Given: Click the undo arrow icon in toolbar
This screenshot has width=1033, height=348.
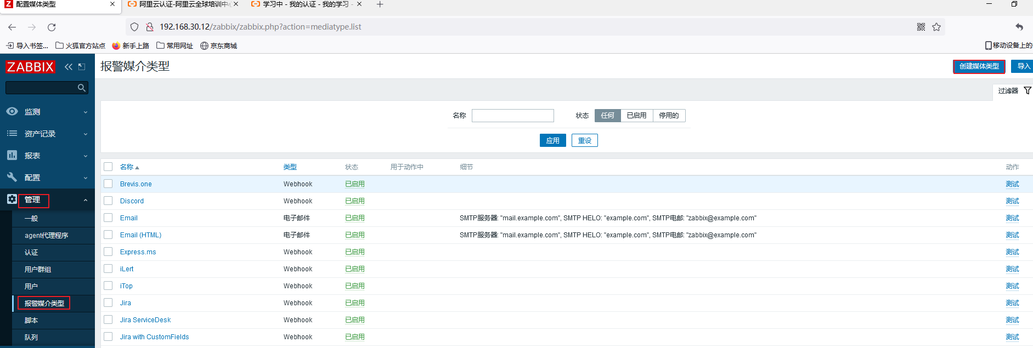Looking at the screenshot, I should click(x=1019, y=27).
